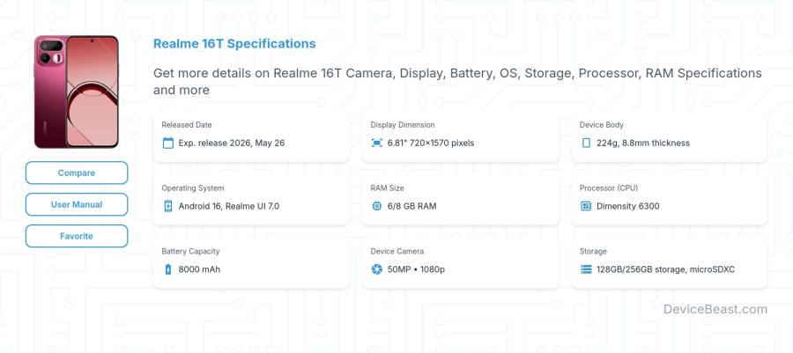Click the RAM chip icon

377,206
